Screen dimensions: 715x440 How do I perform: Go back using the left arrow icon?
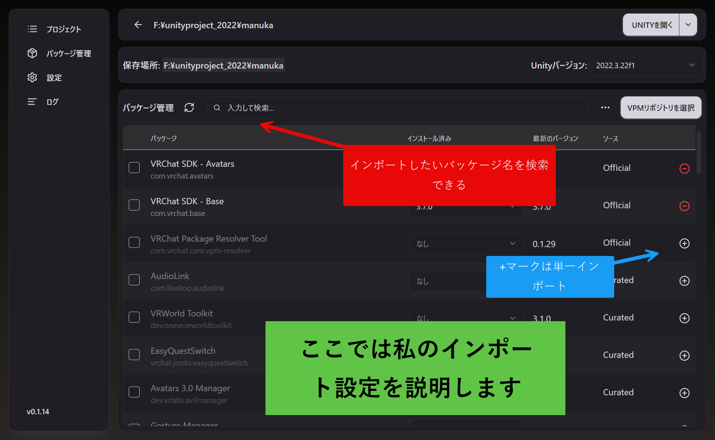point(138,25)
